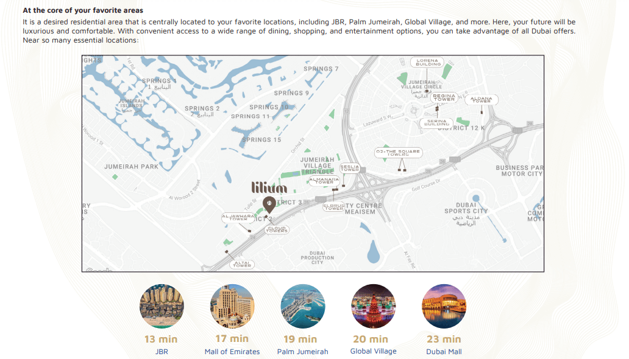Image resolution: width=629 pixels, height=359 pixels.
Task: Open the Global Village circular photo
Action: point(374,307)
